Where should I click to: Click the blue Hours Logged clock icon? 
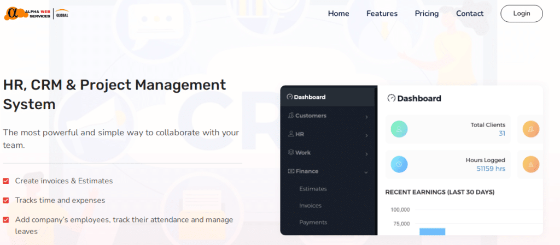click(x=399, y=164)
